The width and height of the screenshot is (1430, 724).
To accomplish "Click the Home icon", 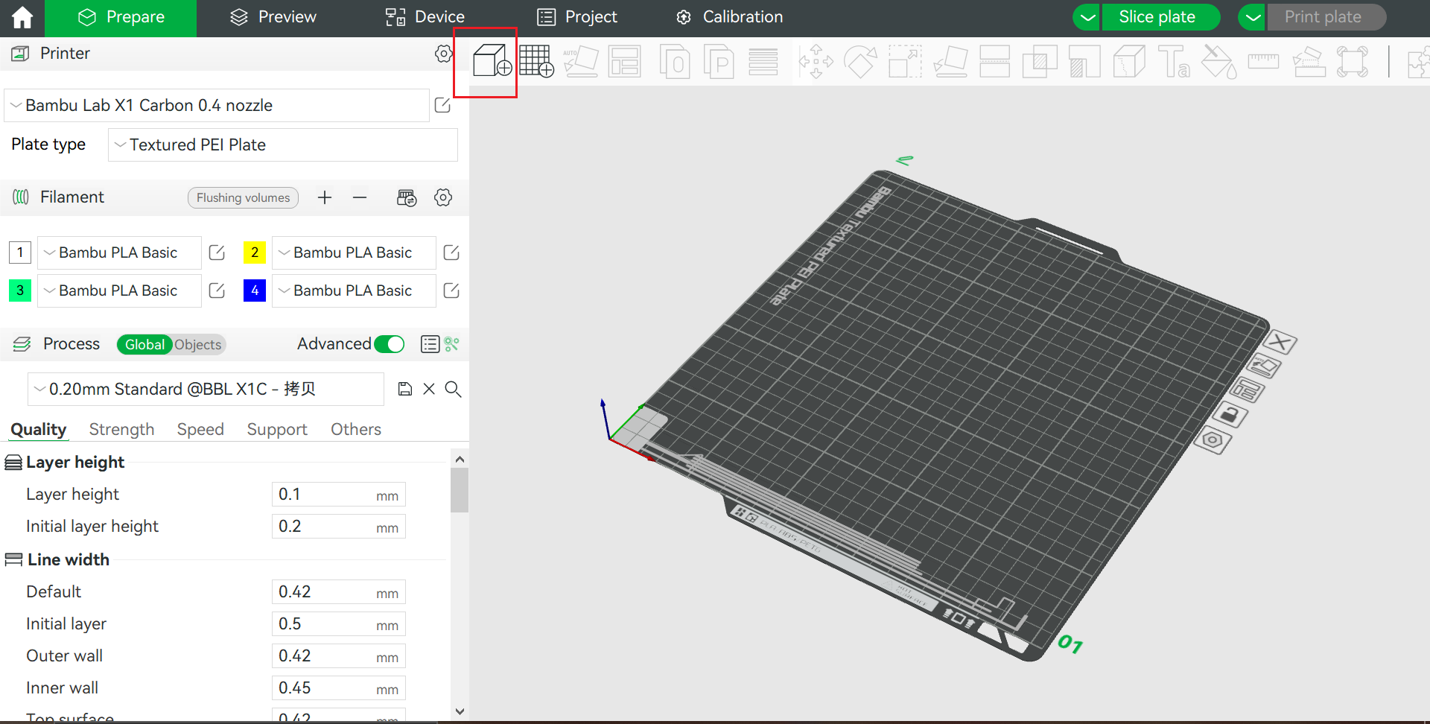I will pos(22,17).
